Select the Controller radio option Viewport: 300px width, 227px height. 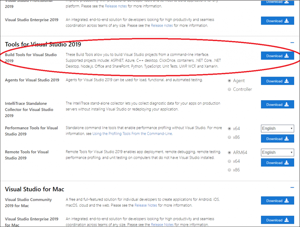pos(229,89)
